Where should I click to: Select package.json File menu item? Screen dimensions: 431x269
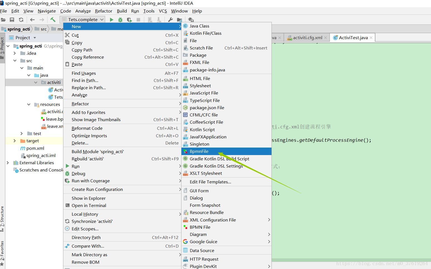click(226, 108)
